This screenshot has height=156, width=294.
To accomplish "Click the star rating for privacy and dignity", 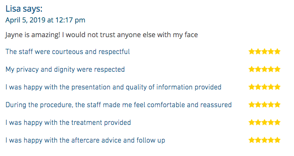I will coord(264,69).
